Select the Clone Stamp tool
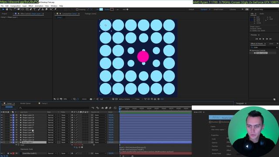 tap(43, 10)
